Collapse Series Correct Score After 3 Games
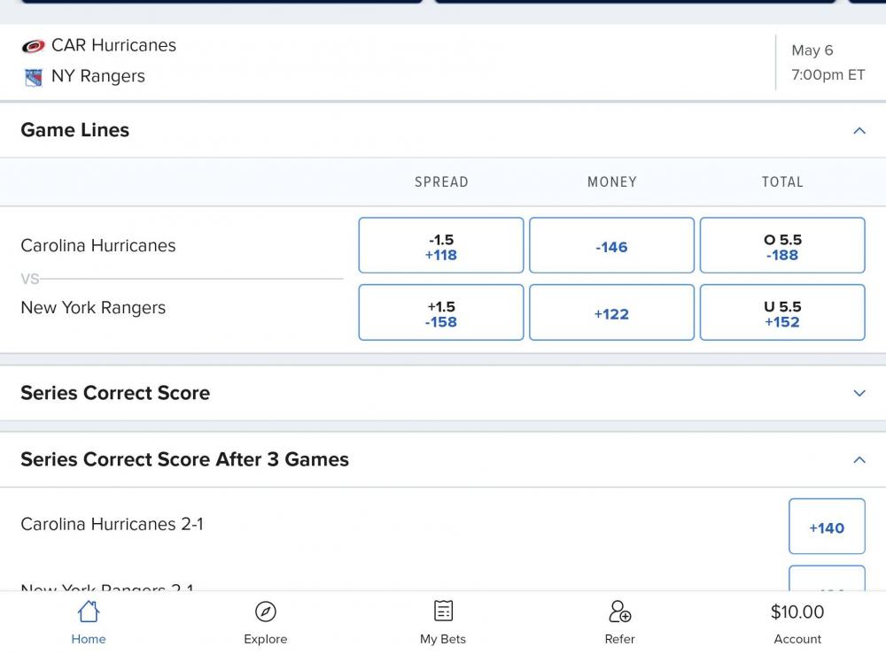The width and height of the screenshot is (886, 654). 859,460
